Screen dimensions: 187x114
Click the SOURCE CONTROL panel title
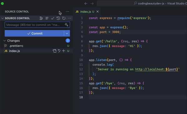(x=17, y=11)
